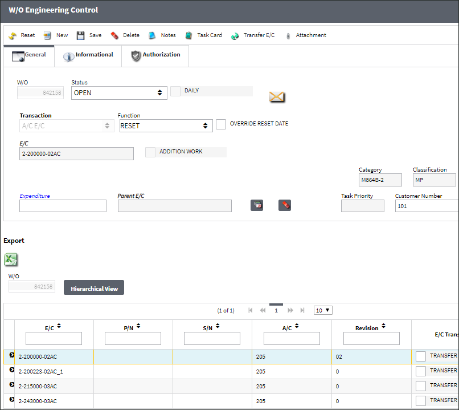
Task: Switch to the Informational tab
Action: tap(88, 56)
